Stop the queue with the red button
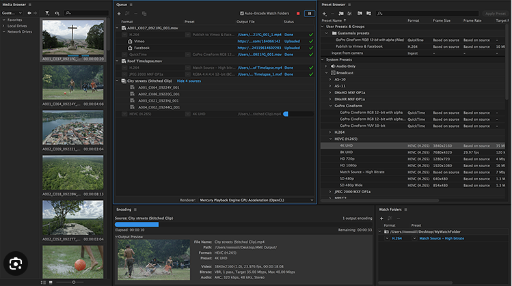 [x=297, y=13]
